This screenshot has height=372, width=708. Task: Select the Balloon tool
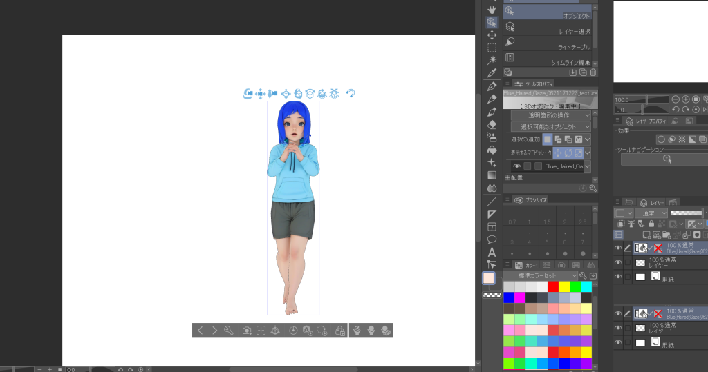click(x=492, y=239)
